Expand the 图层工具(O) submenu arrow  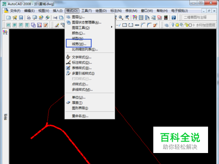112,27
